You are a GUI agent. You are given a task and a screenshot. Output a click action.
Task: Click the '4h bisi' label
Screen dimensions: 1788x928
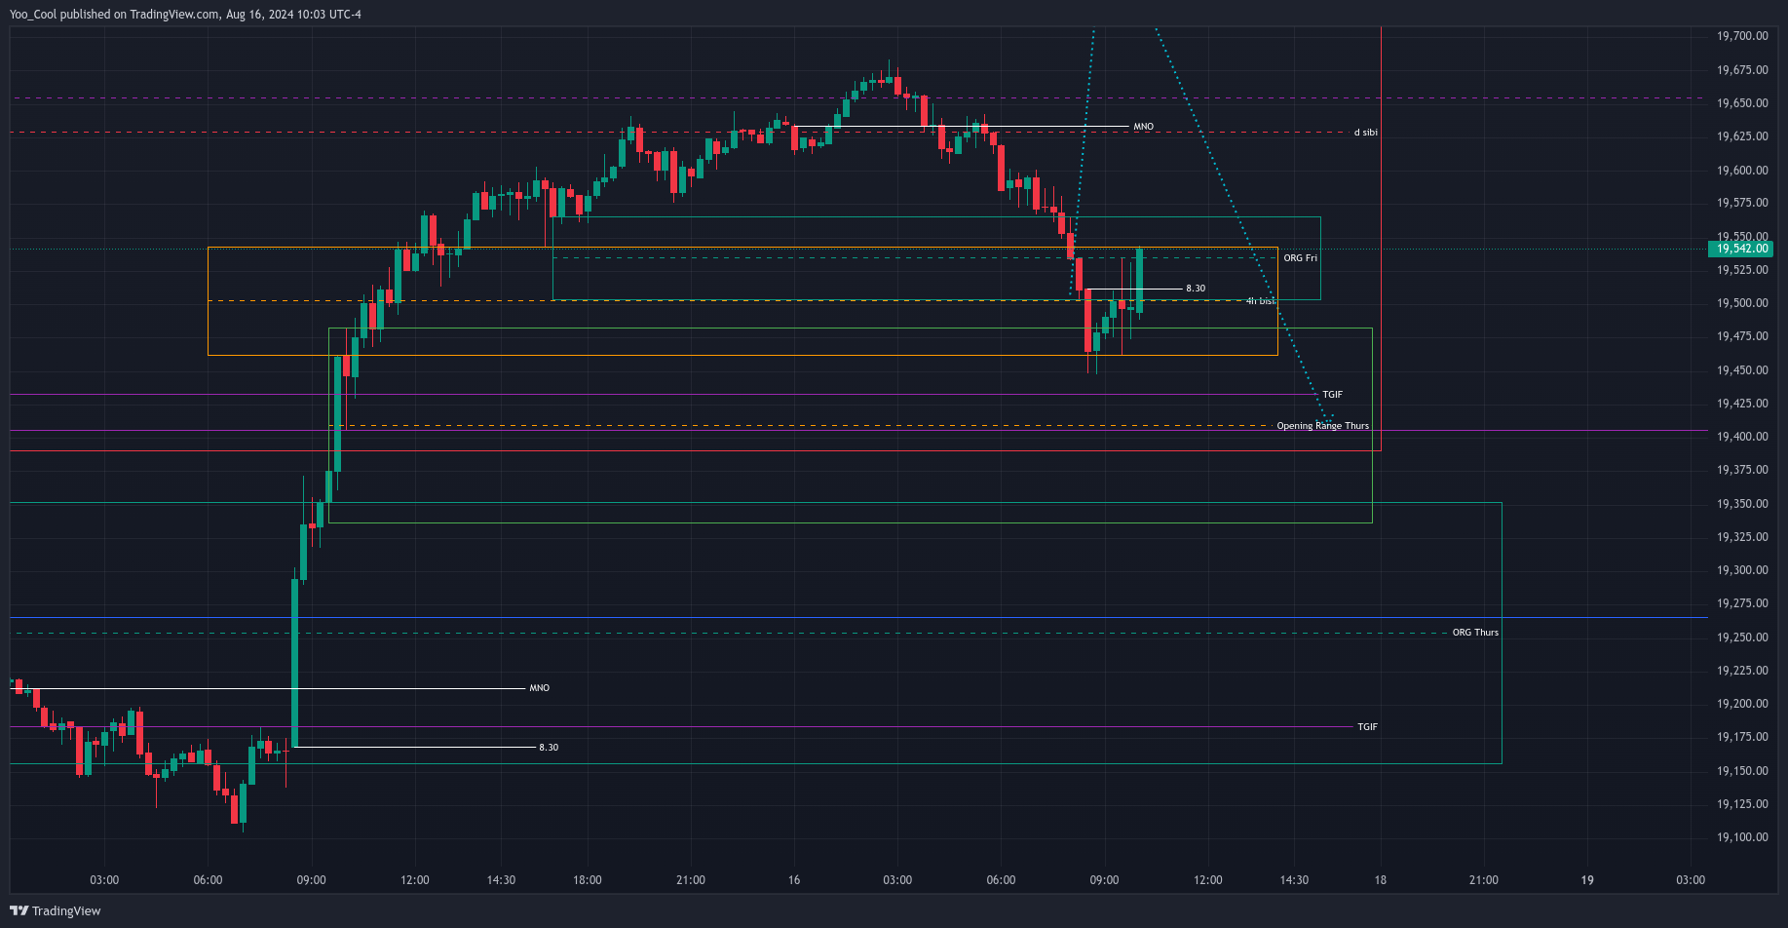(1260, 301)
